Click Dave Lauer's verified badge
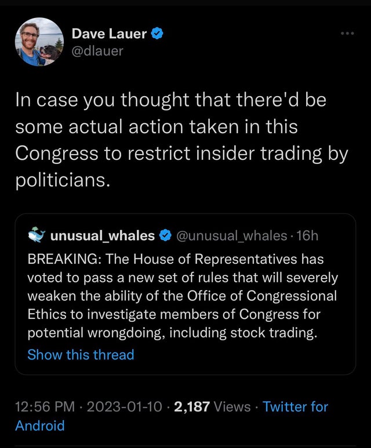 pyautogui.click(x=157, y=34)
